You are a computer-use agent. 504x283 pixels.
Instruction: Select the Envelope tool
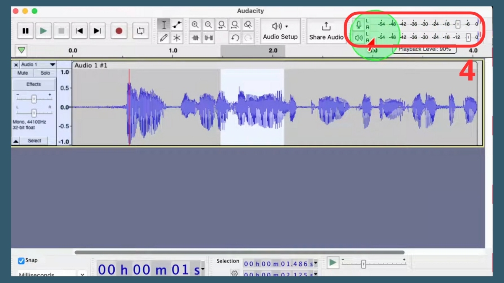click(x=177, y=25)
